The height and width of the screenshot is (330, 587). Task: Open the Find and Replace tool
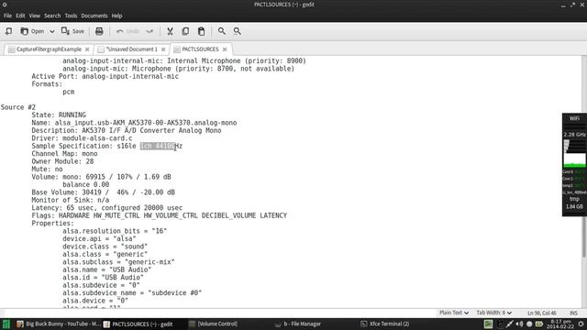click(x=237, y=31)
